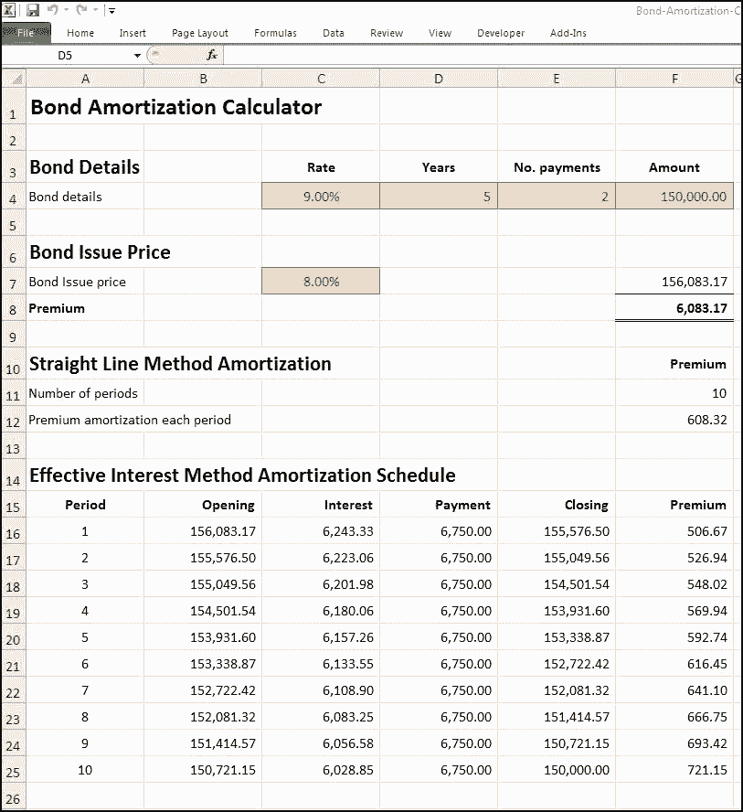Open the Customize Quick Access Toolbar menu
Viewport: 743px width, 812px height.
(111, 10)
